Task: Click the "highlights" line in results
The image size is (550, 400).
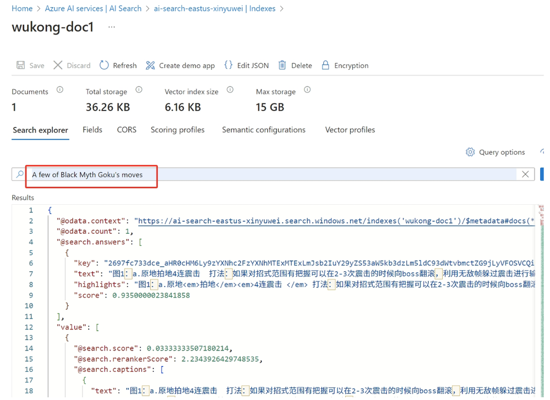Action: point(304,284)
